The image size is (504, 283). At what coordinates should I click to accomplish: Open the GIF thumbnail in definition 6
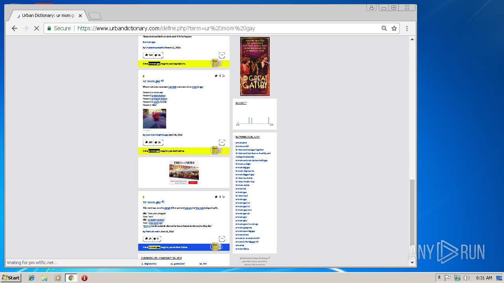[154, 119]
